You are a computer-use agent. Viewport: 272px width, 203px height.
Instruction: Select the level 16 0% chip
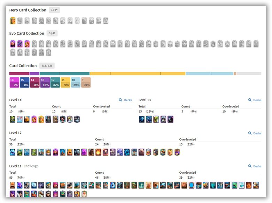tap(14, 82)
